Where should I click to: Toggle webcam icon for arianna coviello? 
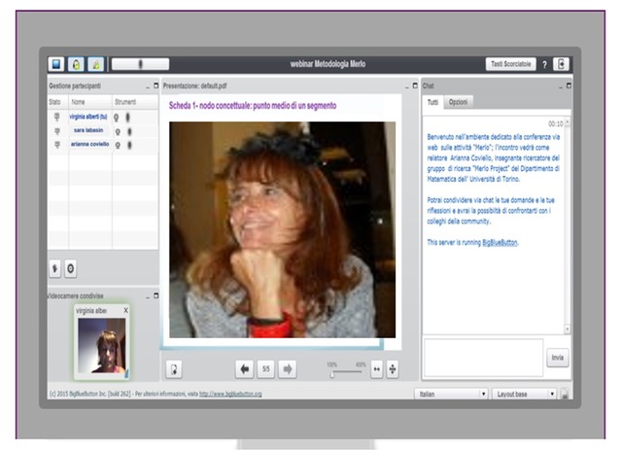pos(118,146)
